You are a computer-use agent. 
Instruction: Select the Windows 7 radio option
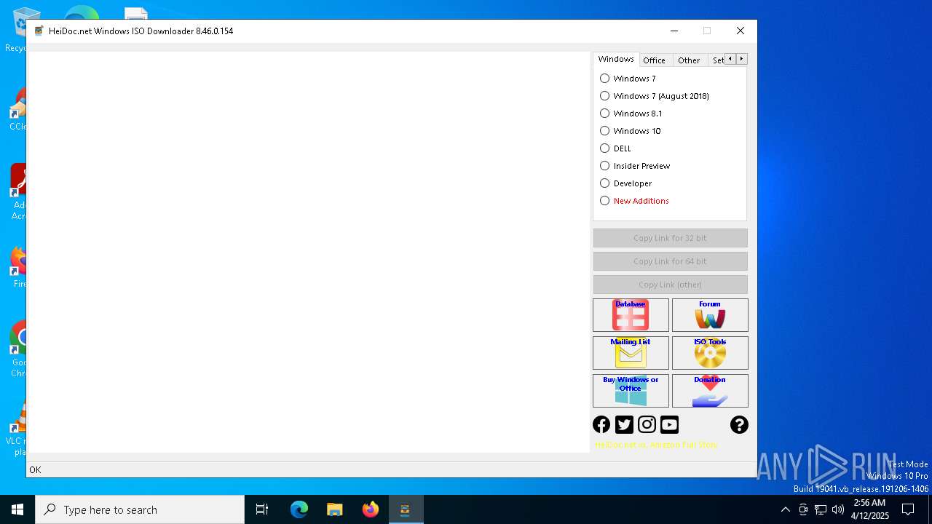click(x=628, y=79)
